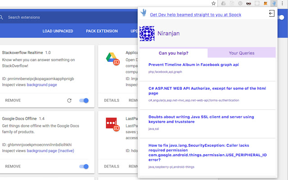This screenshot has height=180, width=288.
Task: Click Get things done offline description text
Action: click(x=40, y=129)
